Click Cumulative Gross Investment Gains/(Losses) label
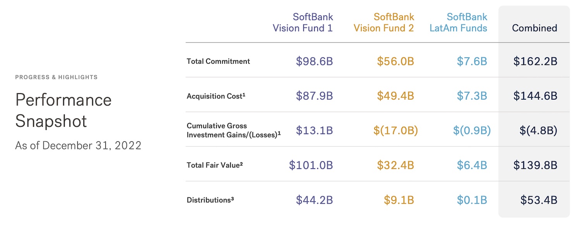Viewport: 581px width, 228px height. [x=234, y=130]
